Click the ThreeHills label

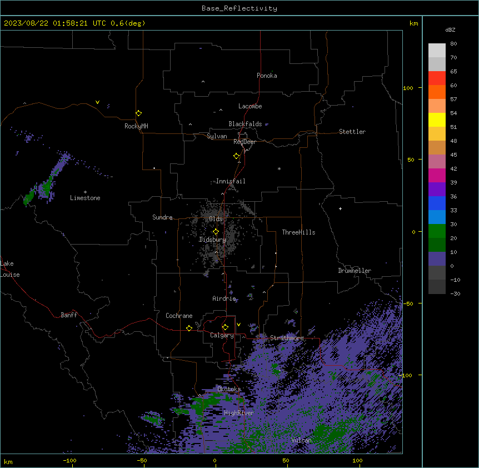[x=298, y=232]
